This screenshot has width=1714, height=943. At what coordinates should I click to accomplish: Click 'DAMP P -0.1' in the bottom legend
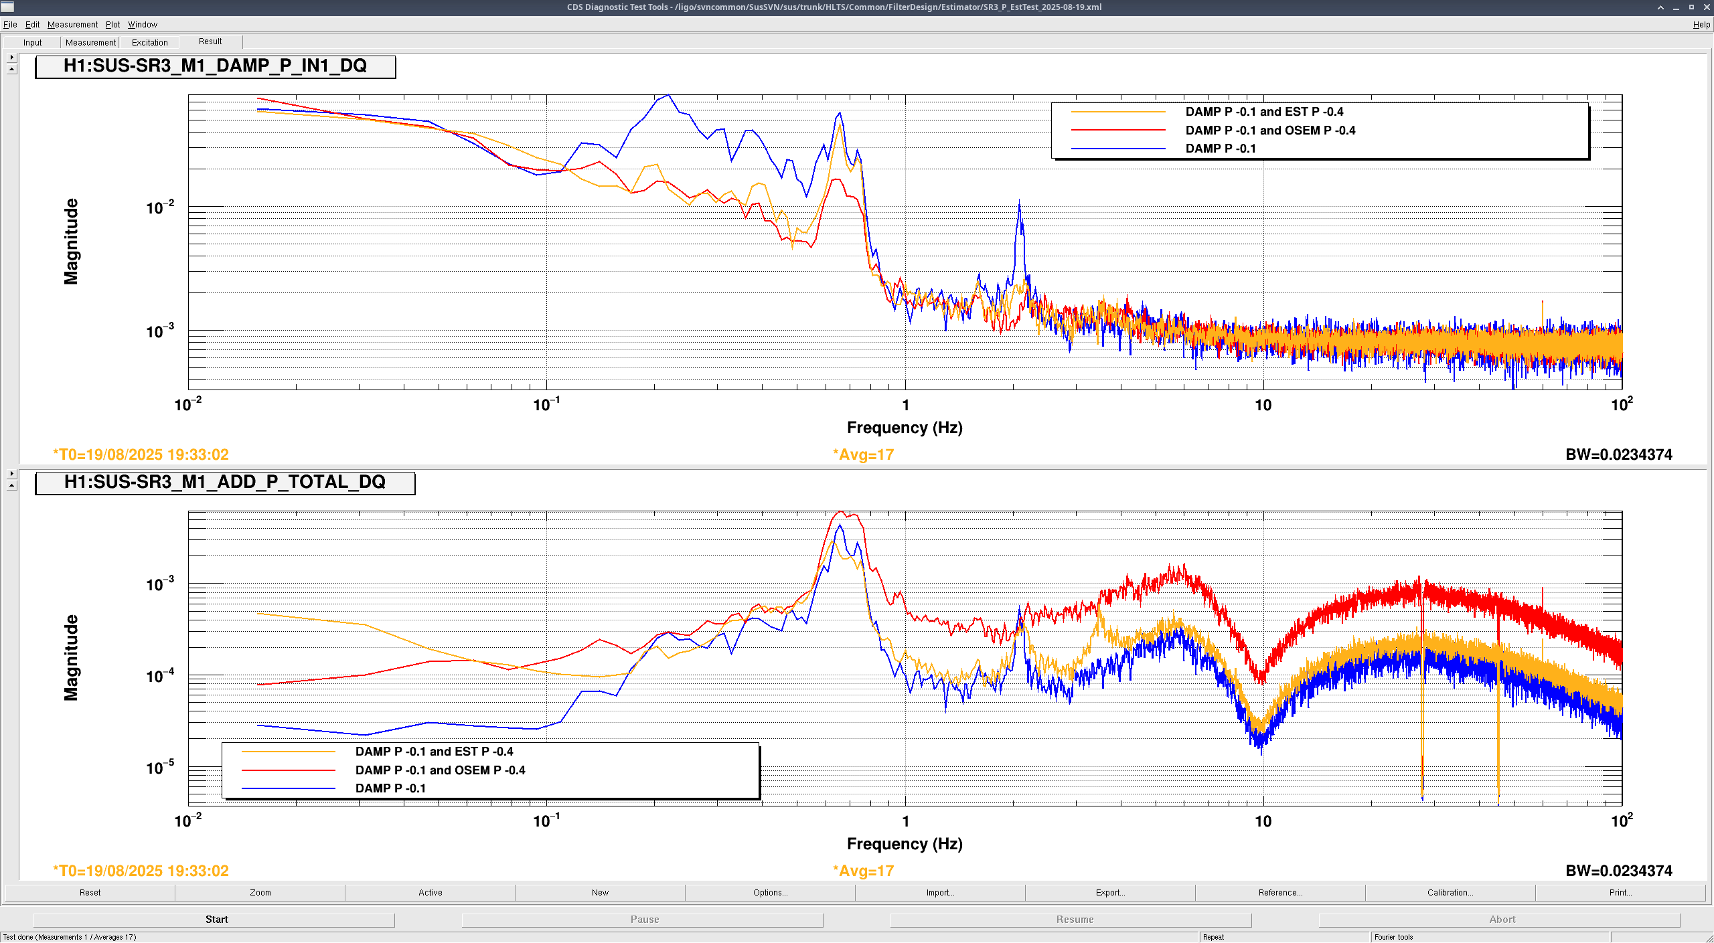(390, 788)
